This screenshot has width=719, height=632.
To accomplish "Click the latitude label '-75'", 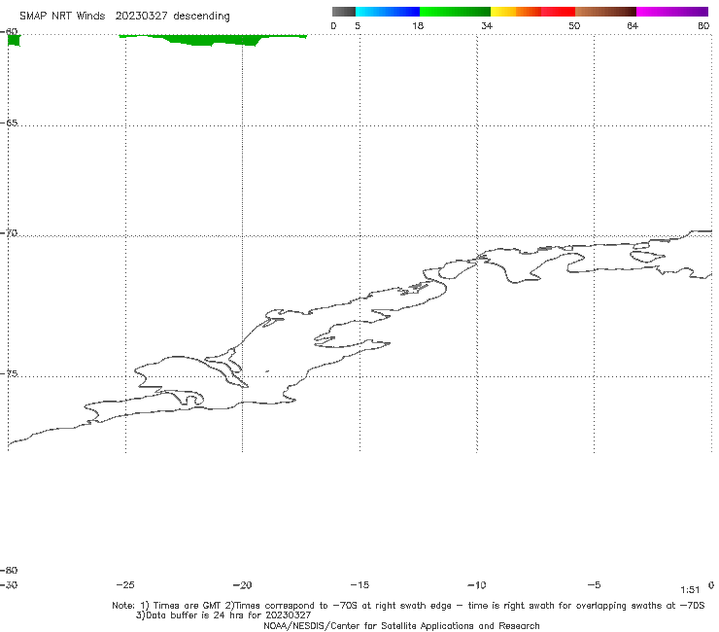I will [9, 373].
